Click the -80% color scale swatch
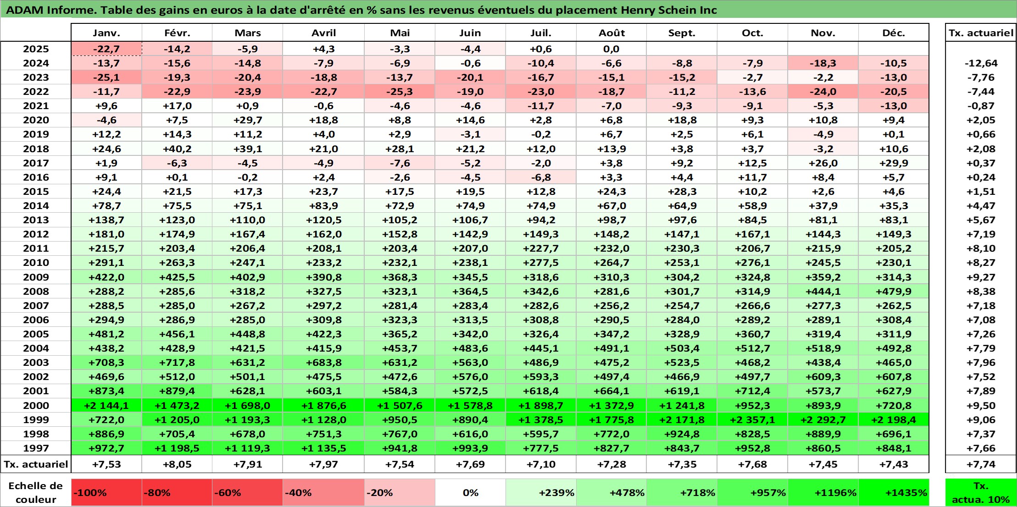 (177, 492)
